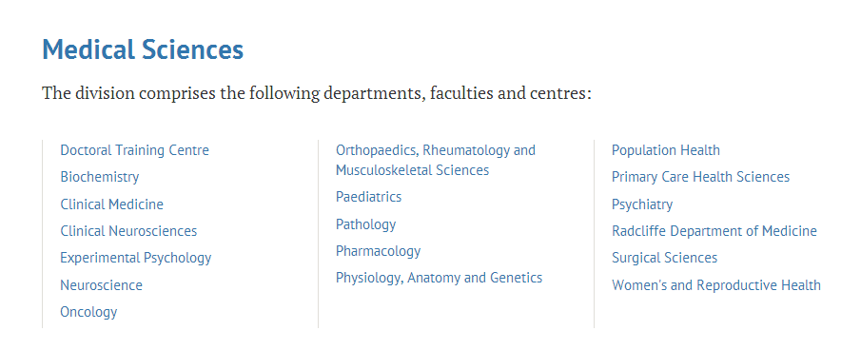Click the Medical Sciences heading

tap(143, 49)
